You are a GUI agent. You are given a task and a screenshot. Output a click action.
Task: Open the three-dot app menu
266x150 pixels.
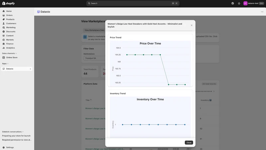click(262, 12)
